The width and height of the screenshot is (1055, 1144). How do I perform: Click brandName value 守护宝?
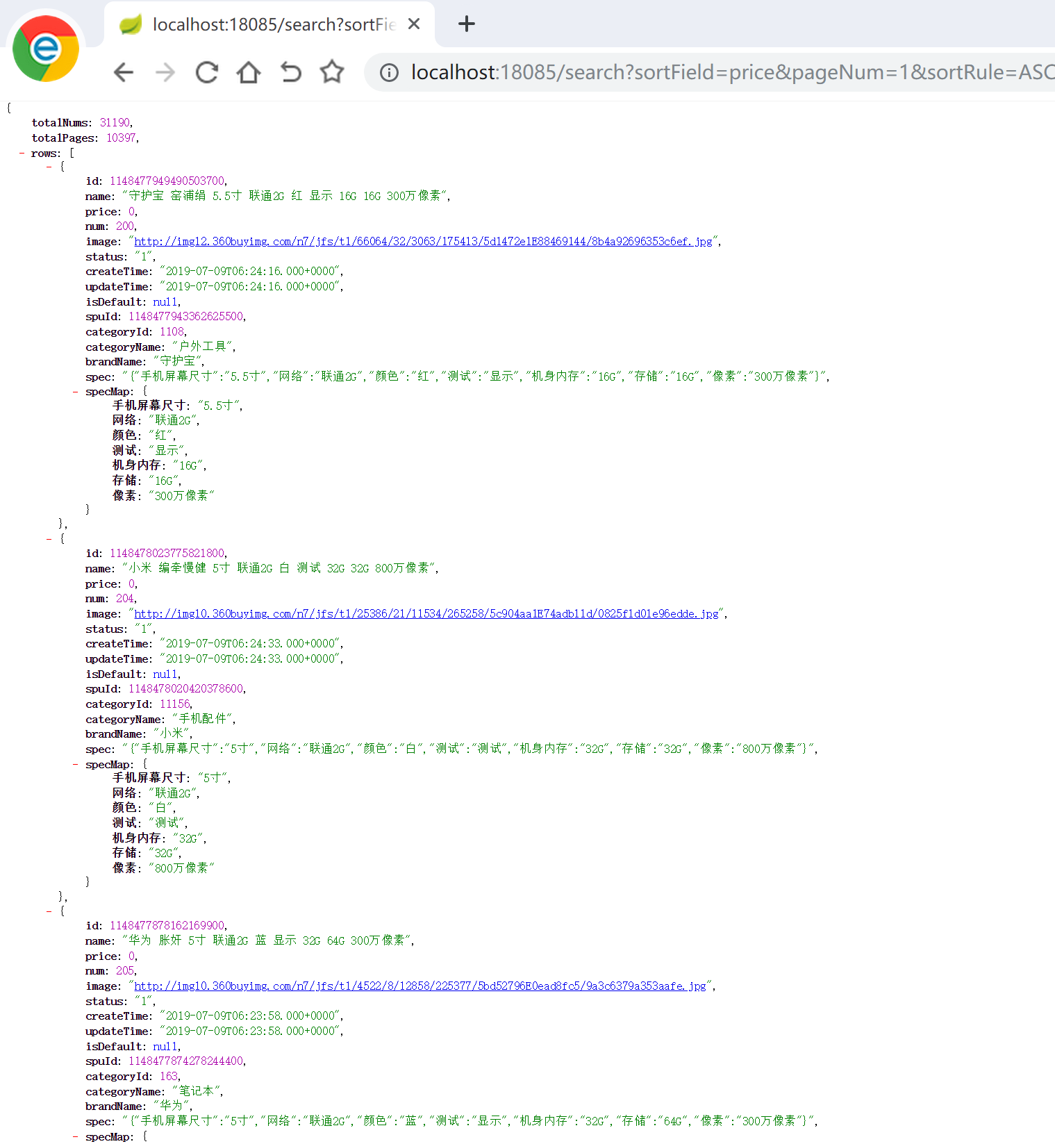pyautogui.click(x=178, y=361)
